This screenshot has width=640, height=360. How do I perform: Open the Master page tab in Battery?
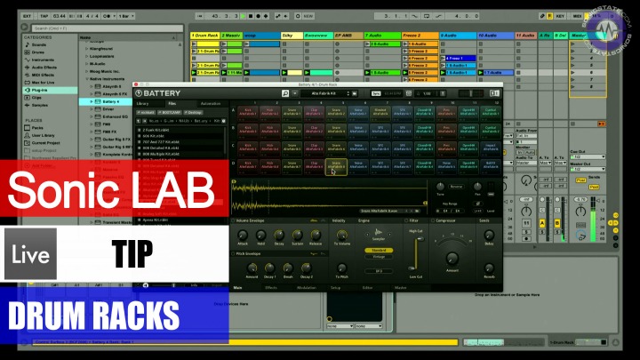pyautogui.click(x=400, y=288)
